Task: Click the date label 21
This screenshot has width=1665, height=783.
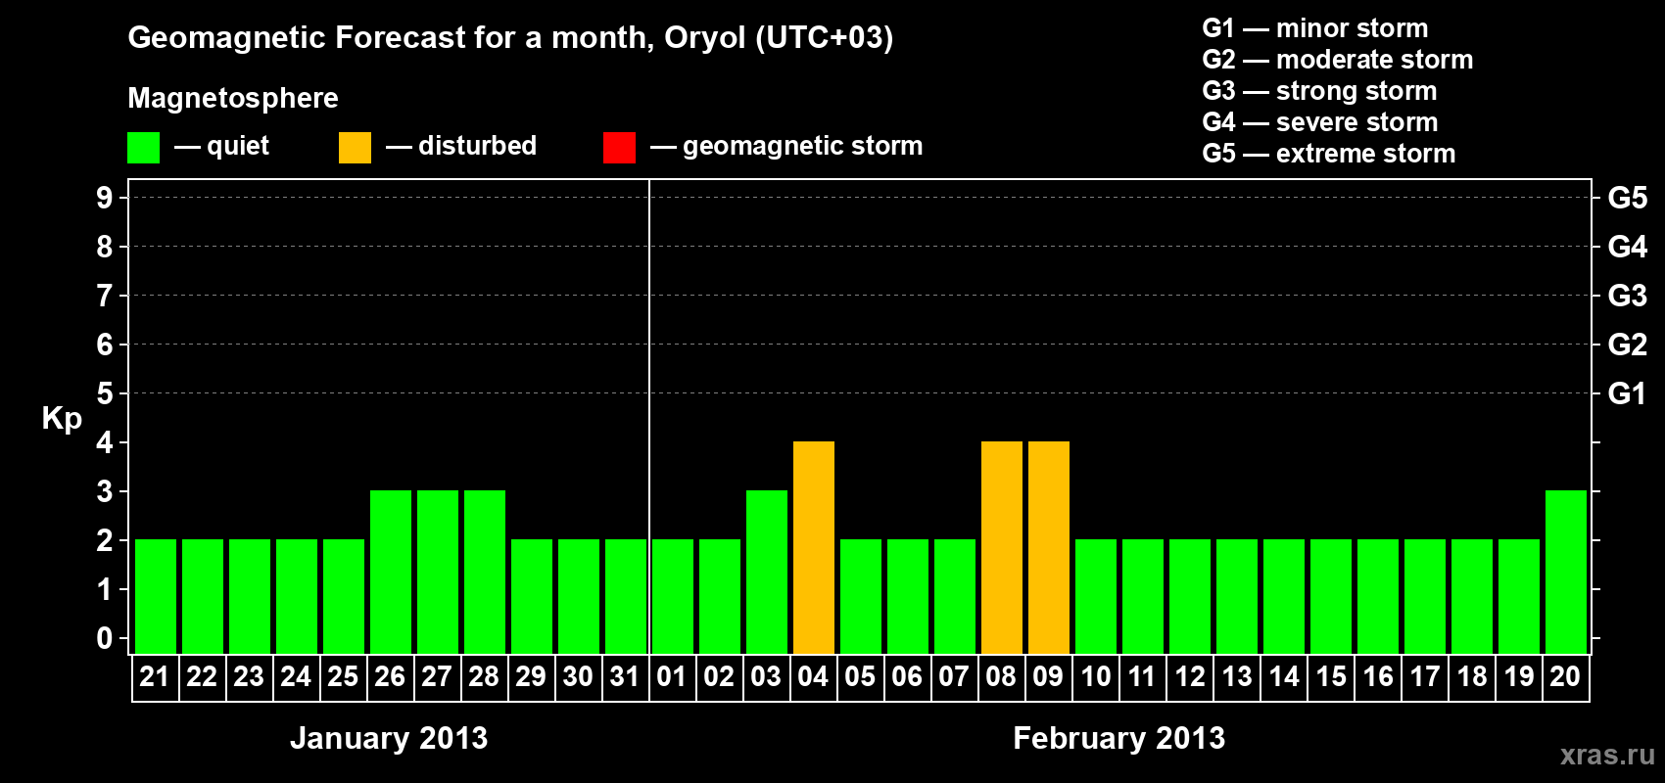Action: tap(155, 676)
